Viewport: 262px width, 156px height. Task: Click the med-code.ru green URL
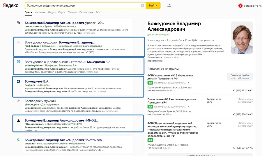coord(32,46)
